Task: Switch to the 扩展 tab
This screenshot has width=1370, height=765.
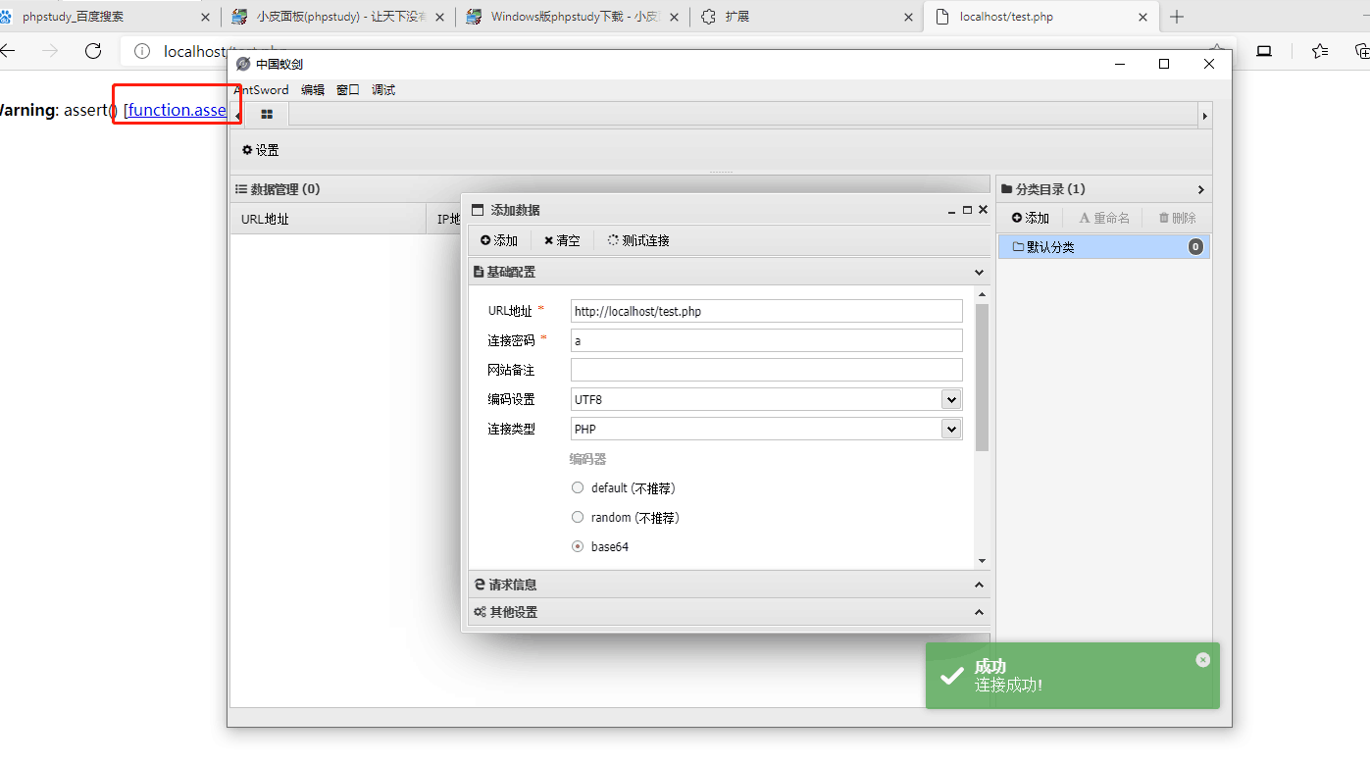Action: tap(806, 17)
